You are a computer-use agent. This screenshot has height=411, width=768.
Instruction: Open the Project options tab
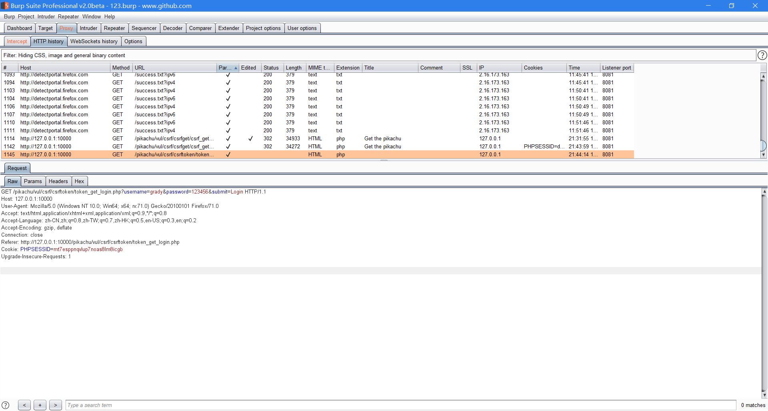[x=263, y=28]
